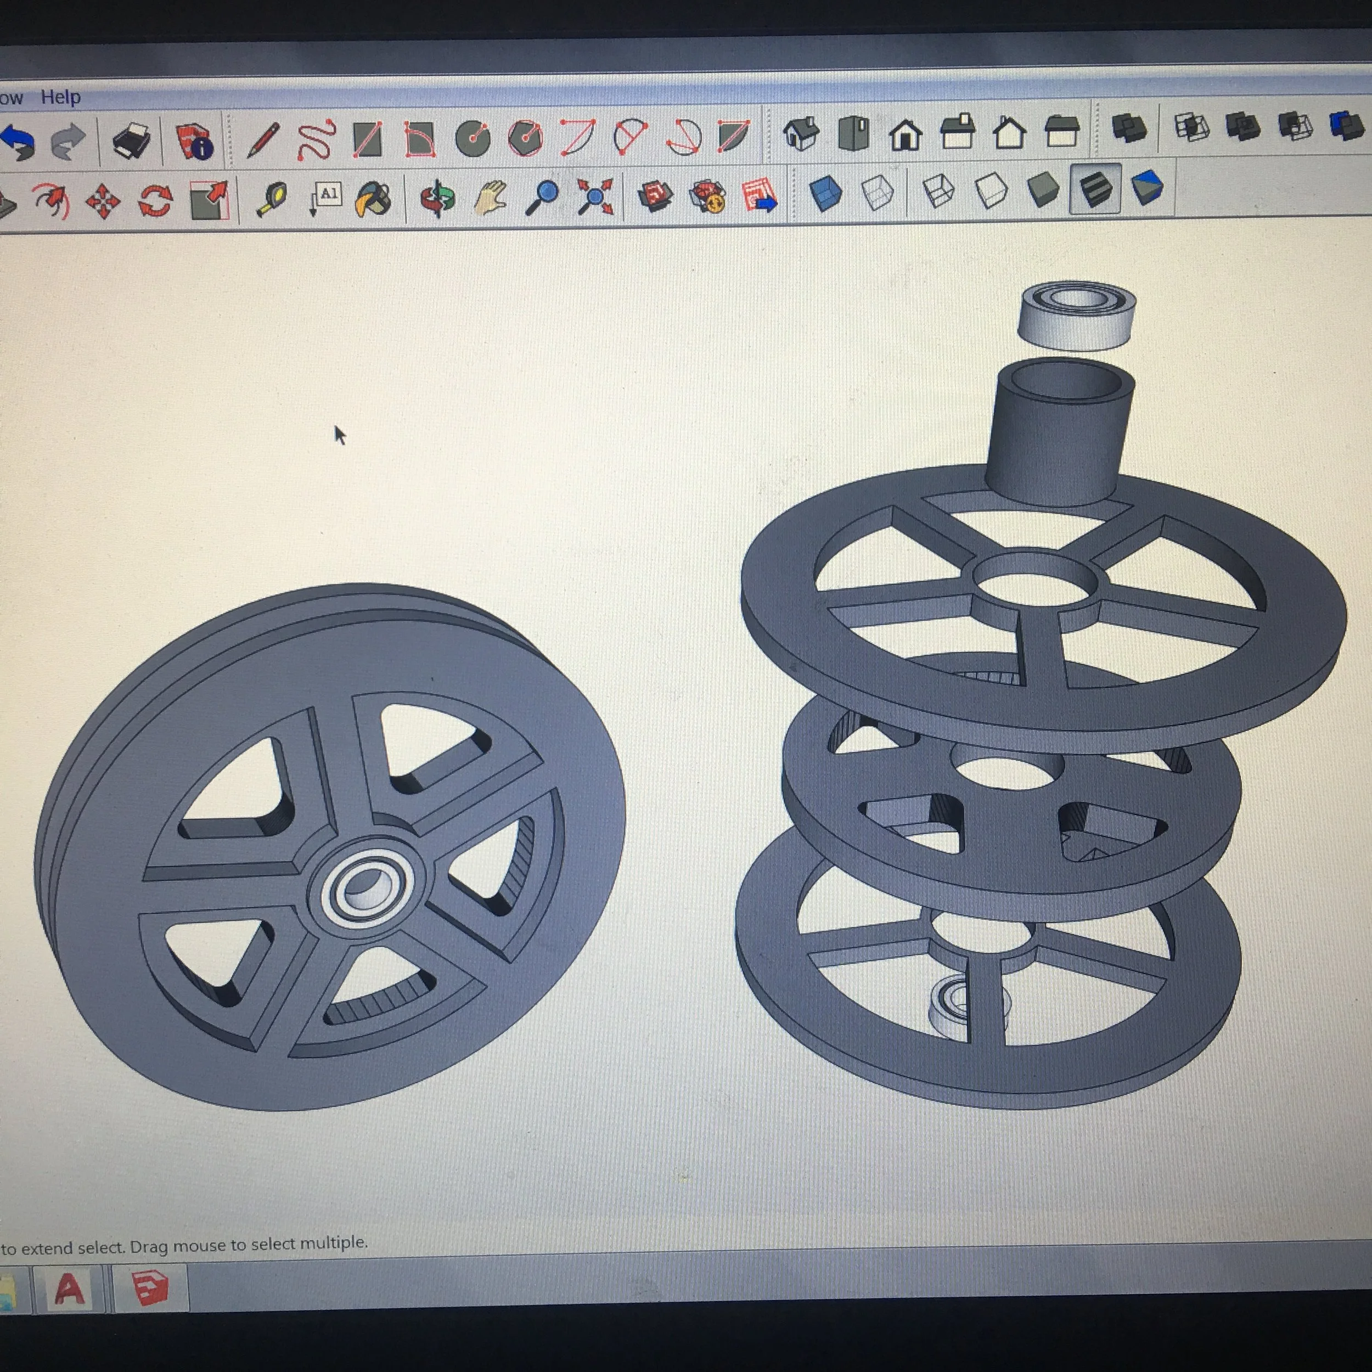Select the Zoom magnifier tool
The height and width of the screenshot is (1372, 1372).
[542, 196]
